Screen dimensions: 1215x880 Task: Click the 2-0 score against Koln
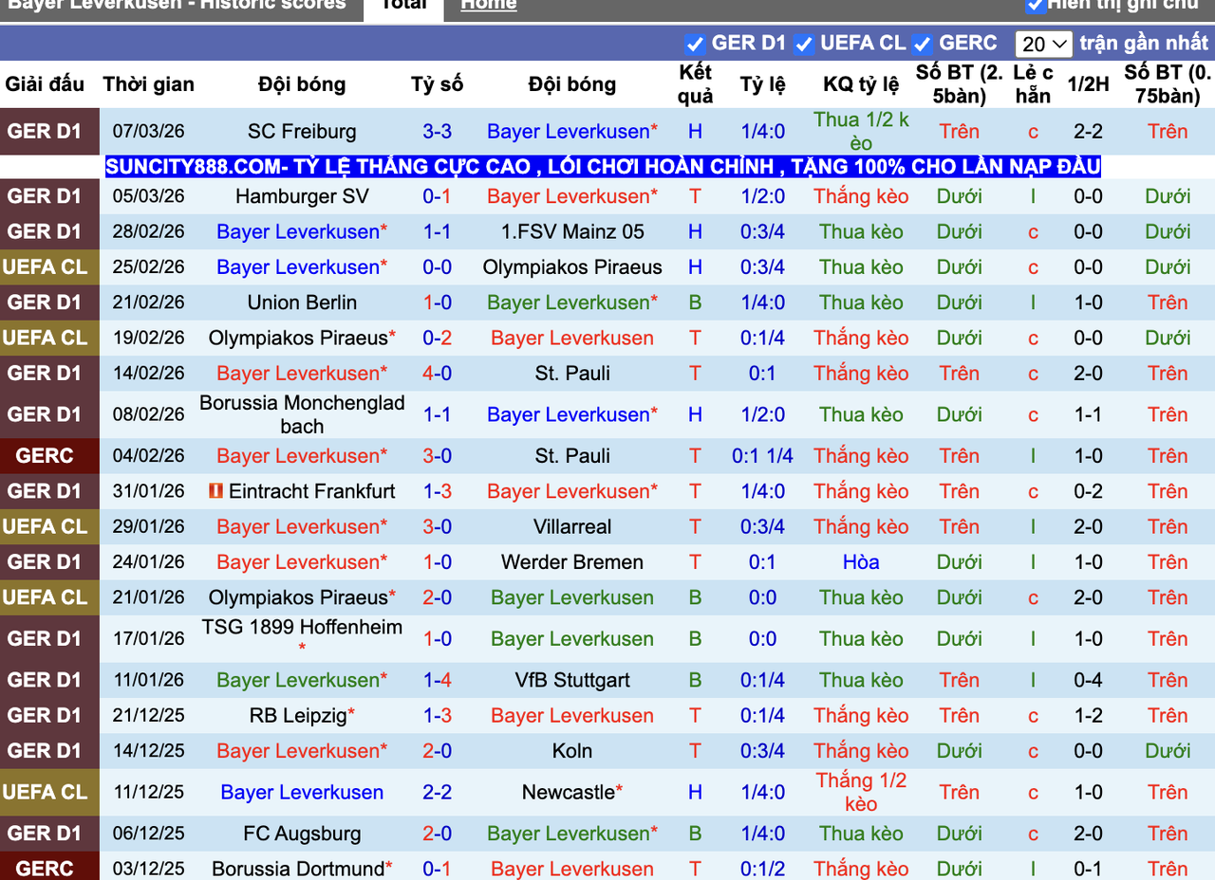point(438,751)
